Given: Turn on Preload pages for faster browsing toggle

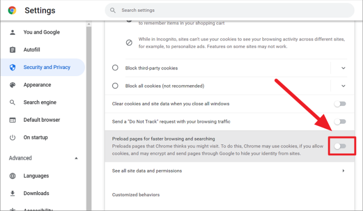Looking at the screenshot, I should tap(340, 146).
